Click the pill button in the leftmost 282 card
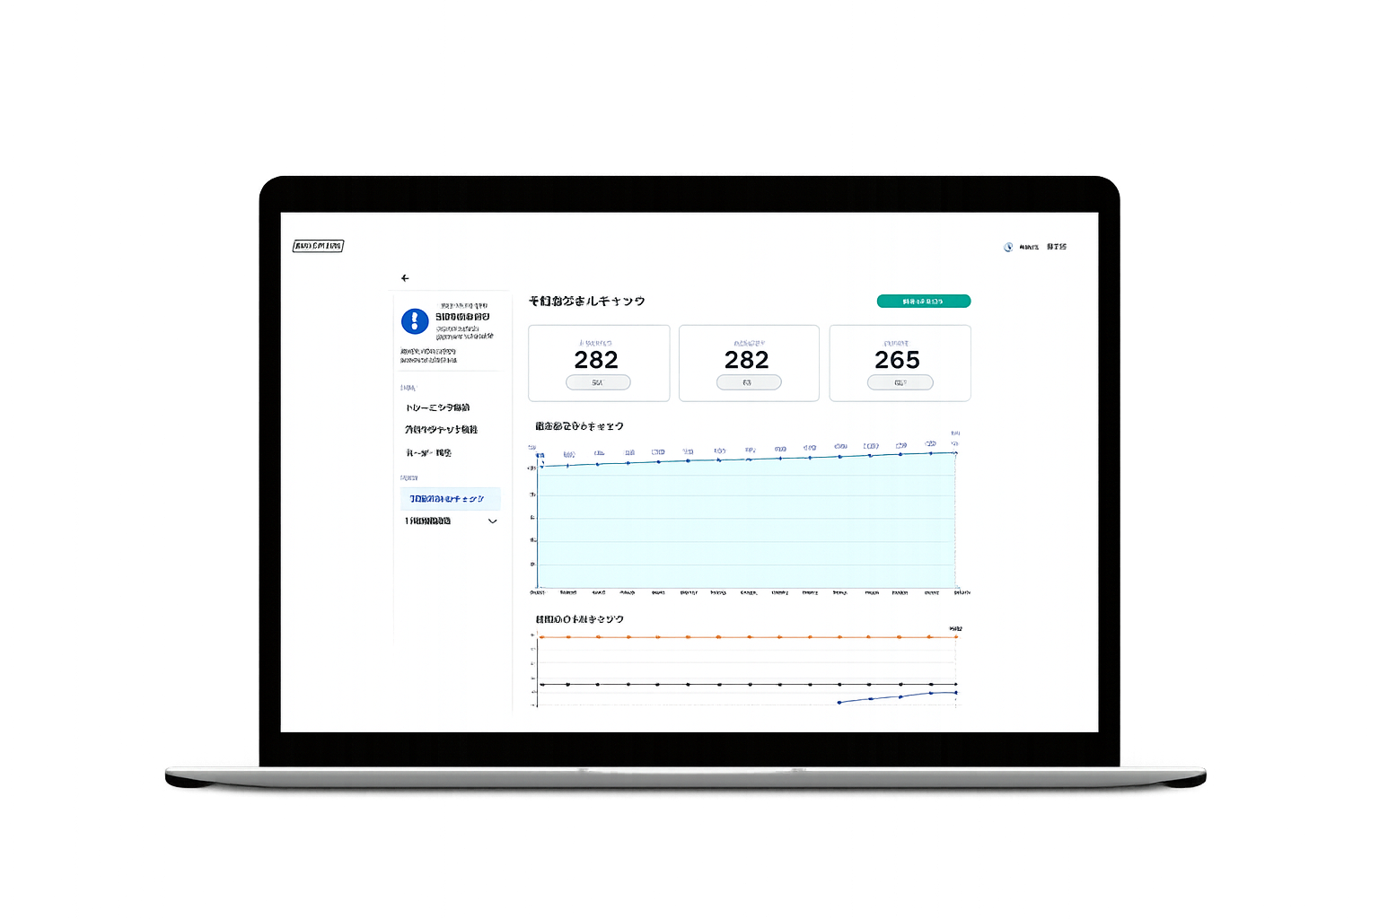Screen dimensions: 1379x919 (598, 382)
